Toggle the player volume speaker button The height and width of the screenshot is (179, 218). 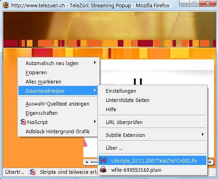pyautogui.click(x=210, y=162)
